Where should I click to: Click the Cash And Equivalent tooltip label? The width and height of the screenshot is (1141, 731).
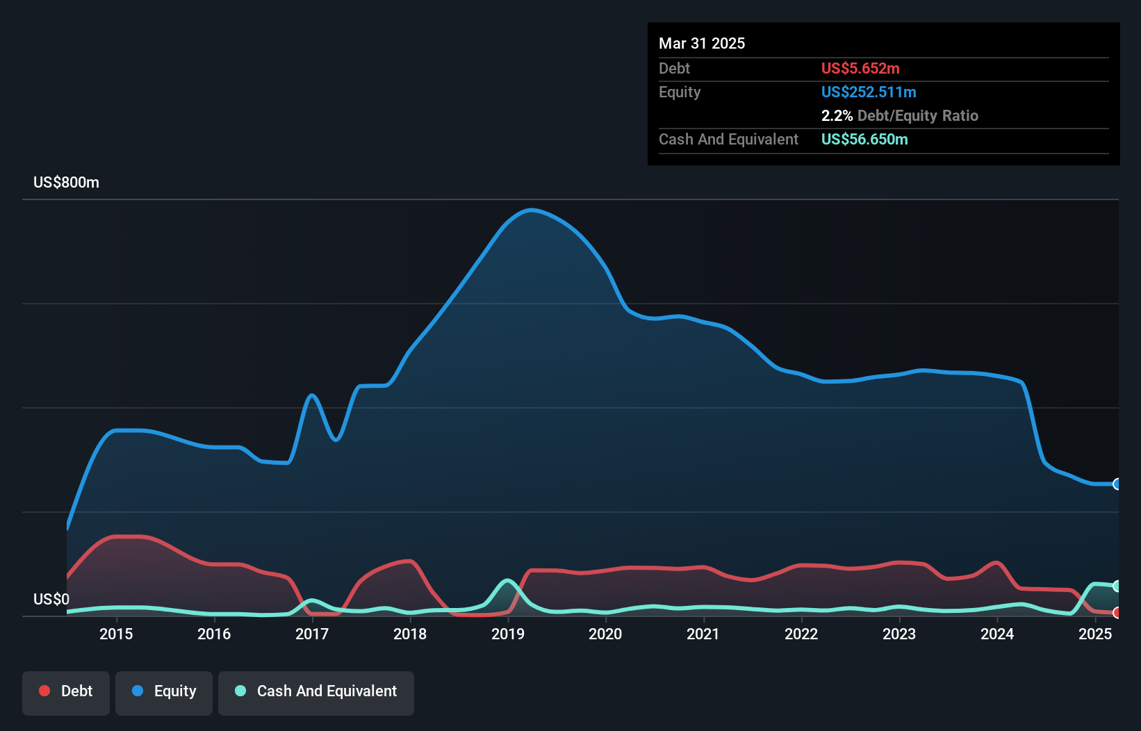pos(728,140)
